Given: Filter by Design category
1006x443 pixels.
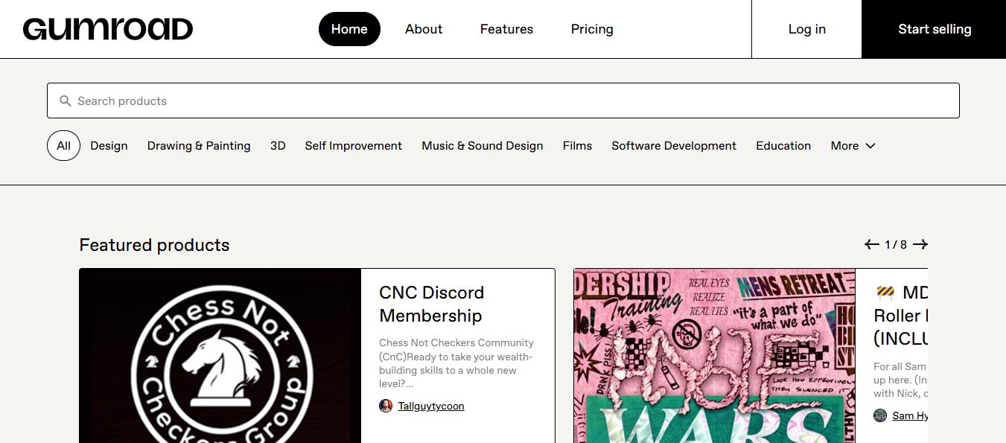Looking at the screenshot, I should tap(109, 146).
